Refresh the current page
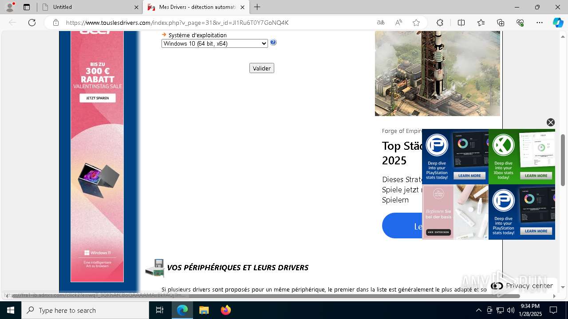Screen dimensions: 568x319 32,23
